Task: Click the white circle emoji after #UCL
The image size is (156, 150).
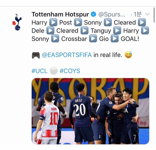Action: (54, 71)
